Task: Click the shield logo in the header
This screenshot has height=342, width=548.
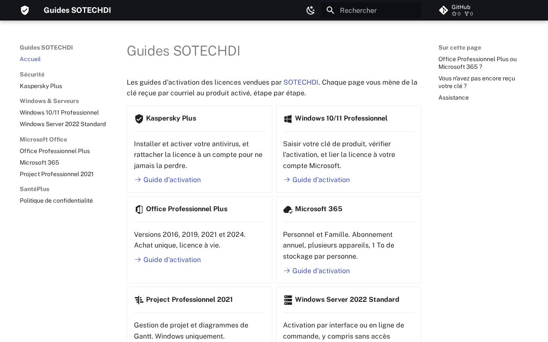Action: (x=25, y=10)
